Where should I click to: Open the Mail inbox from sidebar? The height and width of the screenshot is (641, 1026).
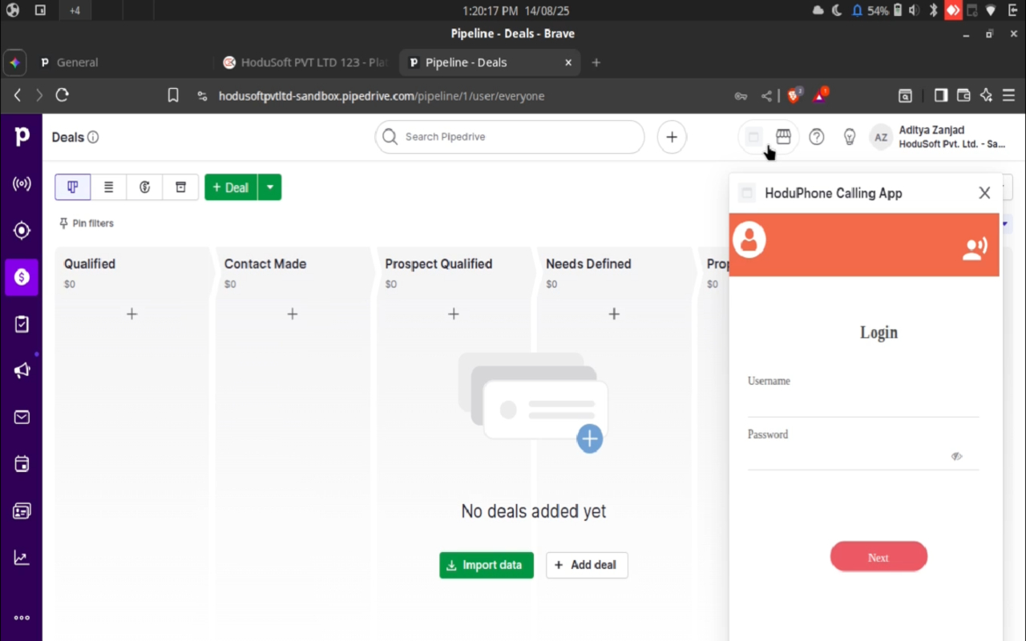(22, 417)
